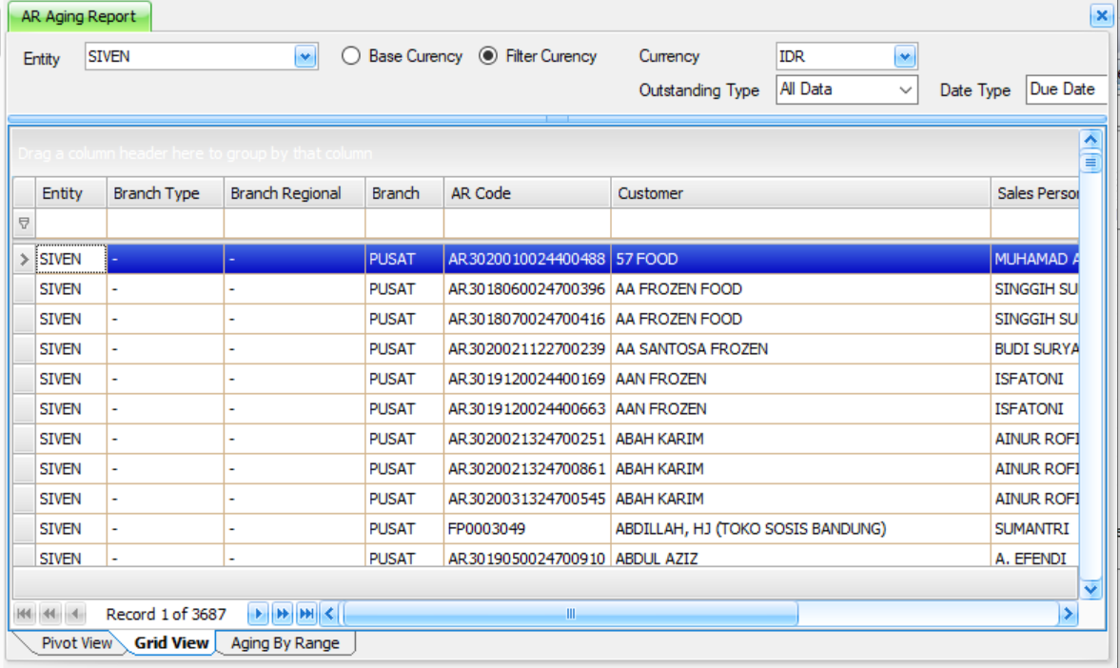
Task: Go to previous page of records
Action: point(49,614)
